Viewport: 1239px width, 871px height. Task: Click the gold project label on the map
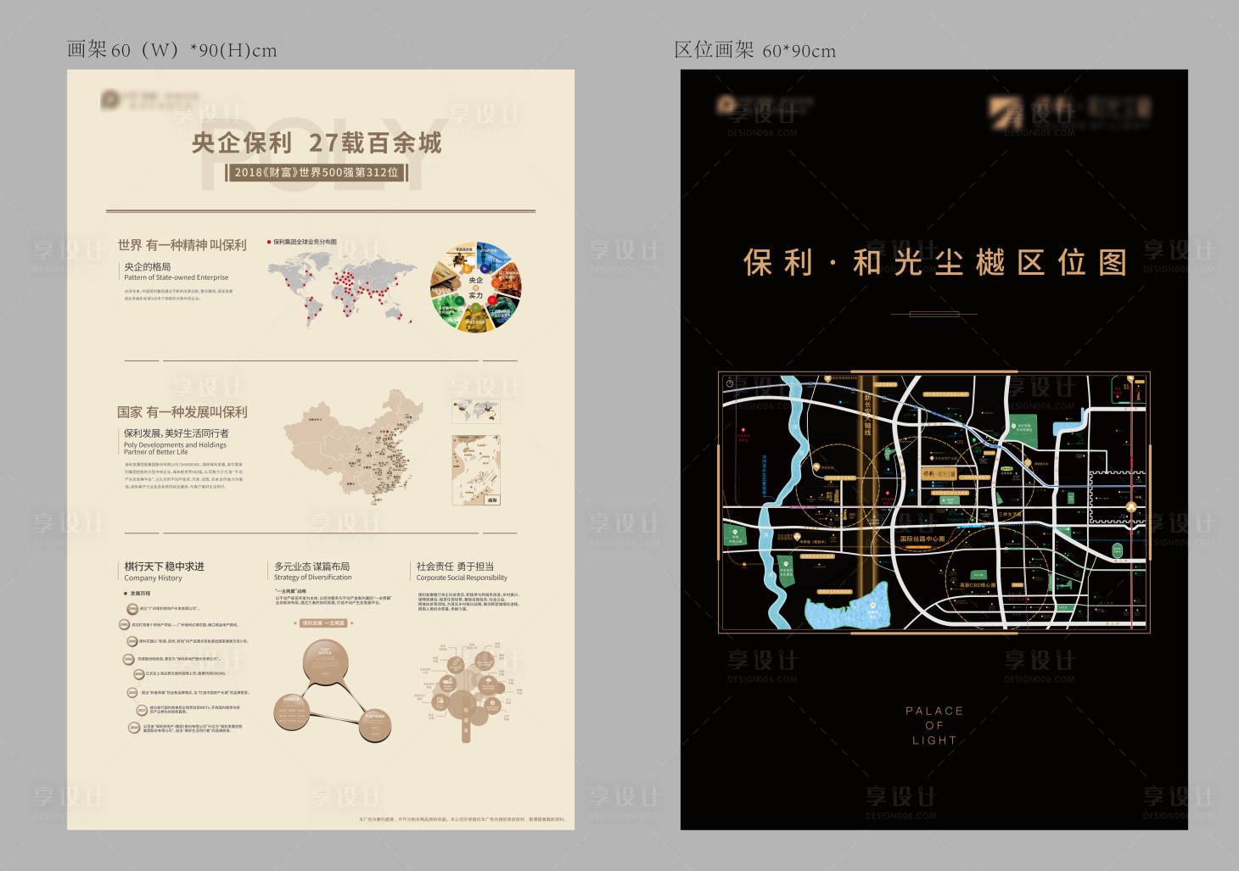[939, 474]
